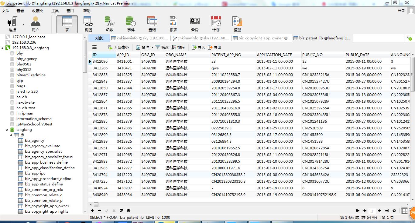The height and width of the screenshot is (223, 415).
Task: Collapse the 表 tables node
Action: [11, 135]
